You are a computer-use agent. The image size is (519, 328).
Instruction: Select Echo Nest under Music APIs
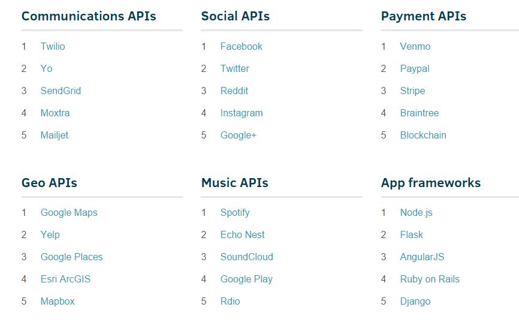pos(242,234)
